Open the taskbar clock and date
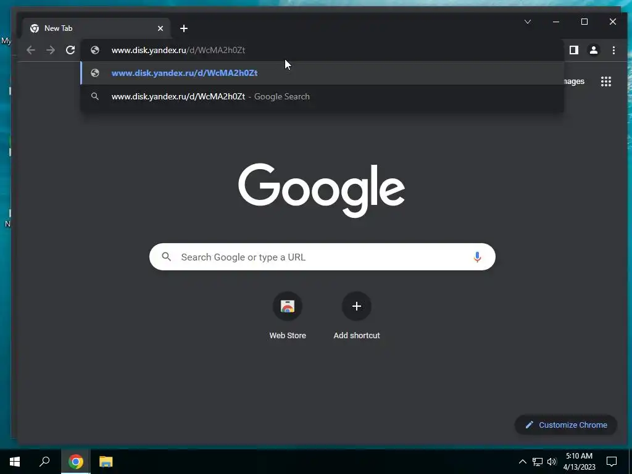 579,462
